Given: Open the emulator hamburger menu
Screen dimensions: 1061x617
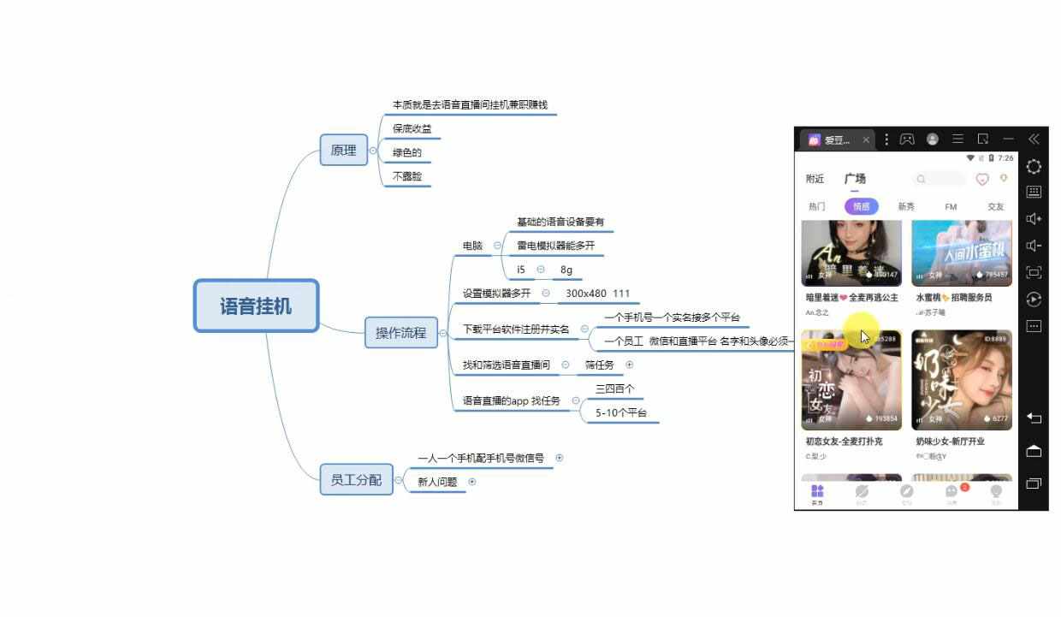Looking at the screenshot, I should pos(958,139).
